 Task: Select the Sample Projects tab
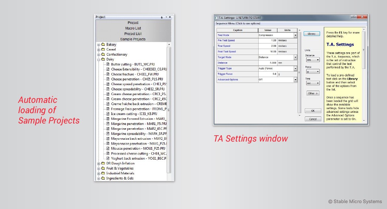[x=133, y=39]
